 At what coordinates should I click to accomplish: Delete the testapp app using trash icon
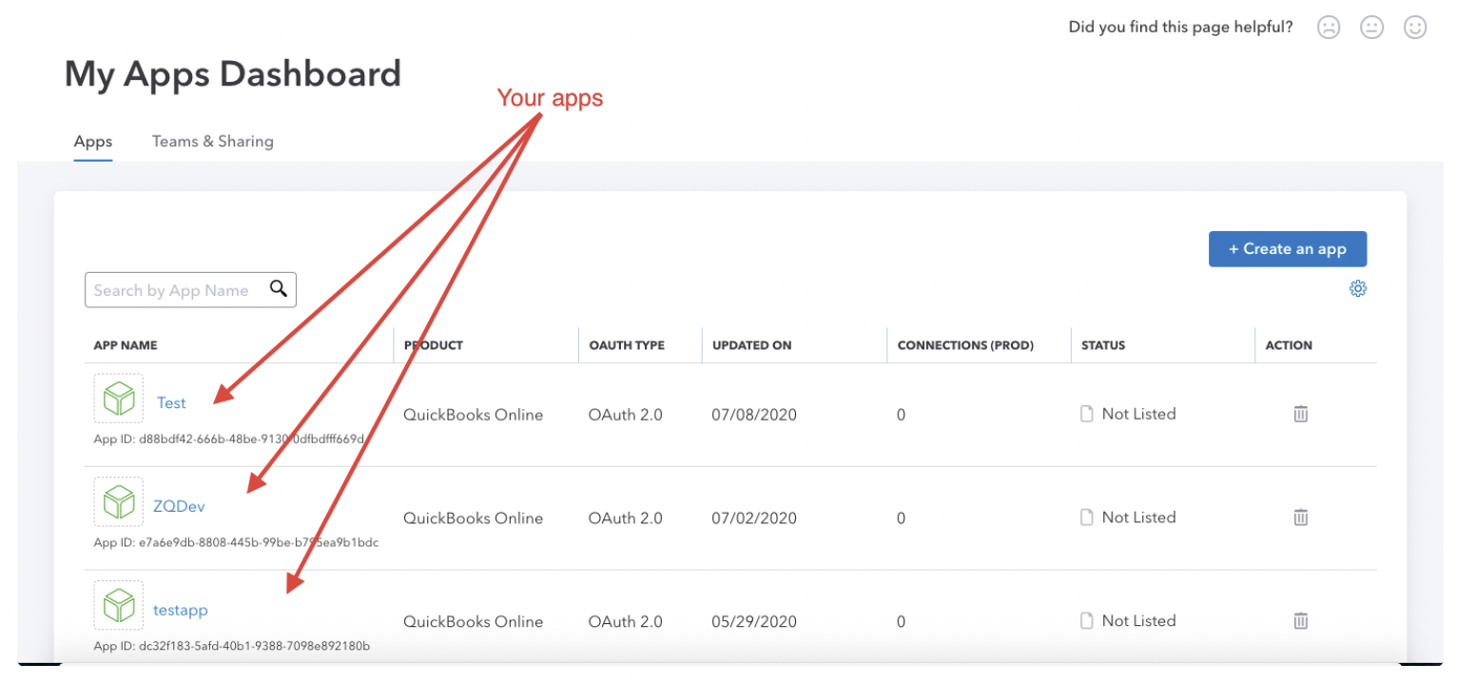tap(1300, 620)
